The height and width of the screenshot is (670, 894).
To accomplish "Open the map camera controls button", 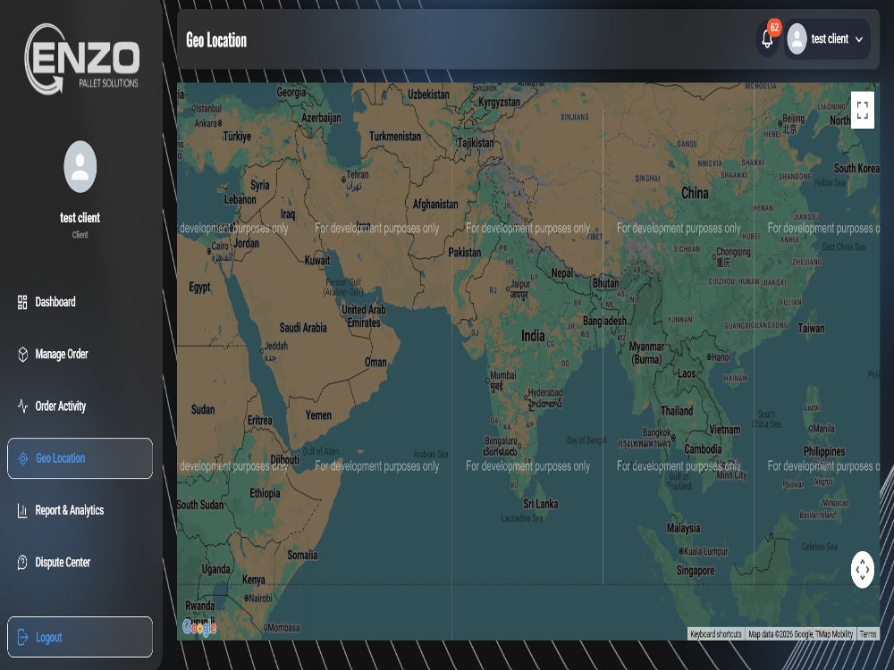I will click(862, 568).
